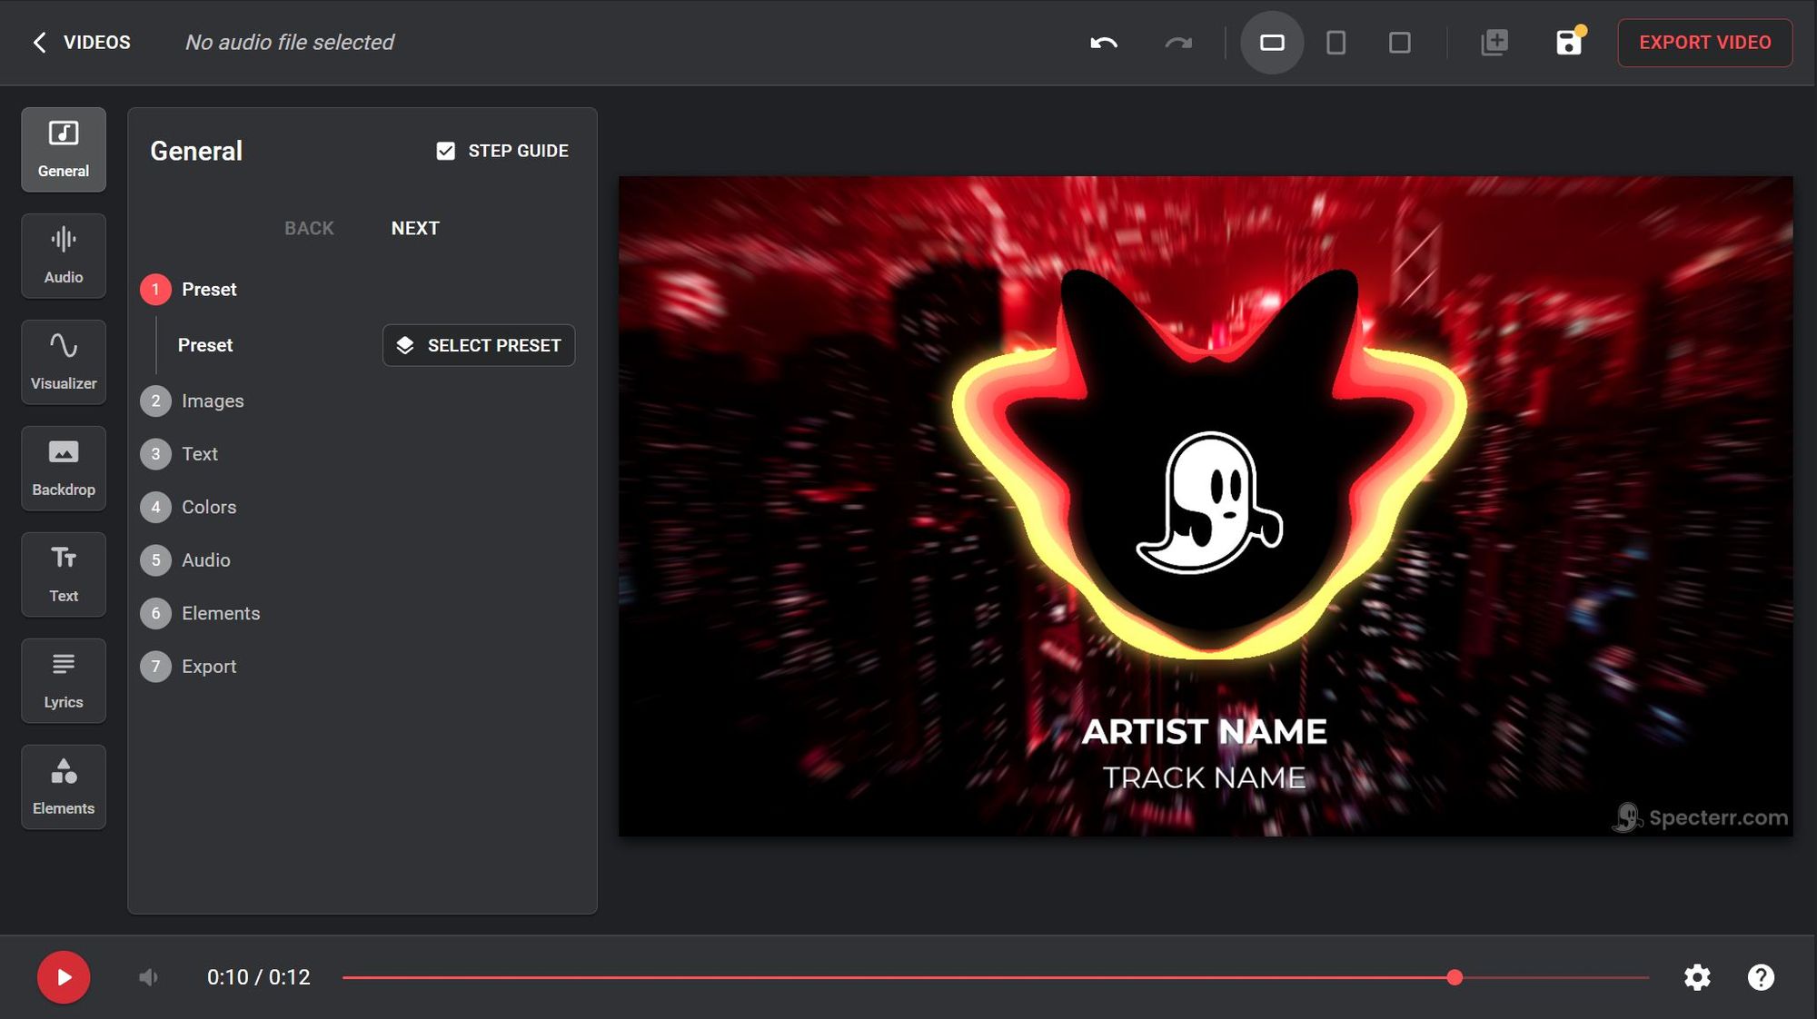Click the Export Video button
Image resolution: width=1817 pixels, height=1019 pixels.
coord(1704,43)
